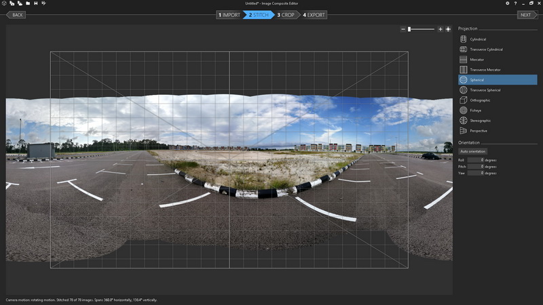This screenshot has height=305, width=543.
Task: Zoom in with the plus button
Action: pos(440,29)
